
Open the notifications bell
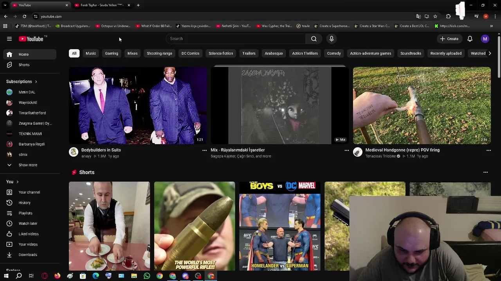pyautogui.click(x=470, y=39)
